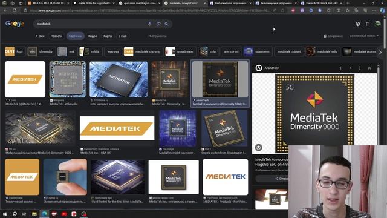Switch to 'Новости' tab

pyautogui.click(x=56, y=36)
